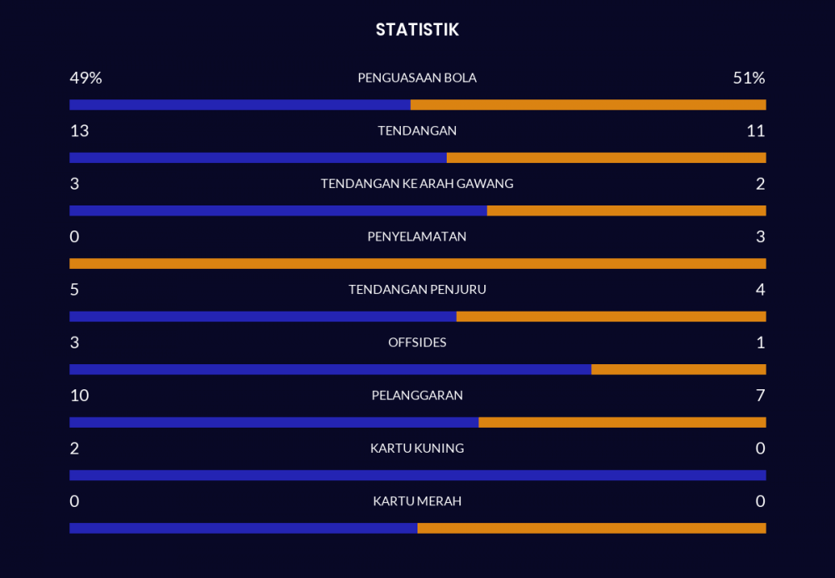Select the TENDANGAN label
The image size is (835, 578).
click(x=417, y=131)
